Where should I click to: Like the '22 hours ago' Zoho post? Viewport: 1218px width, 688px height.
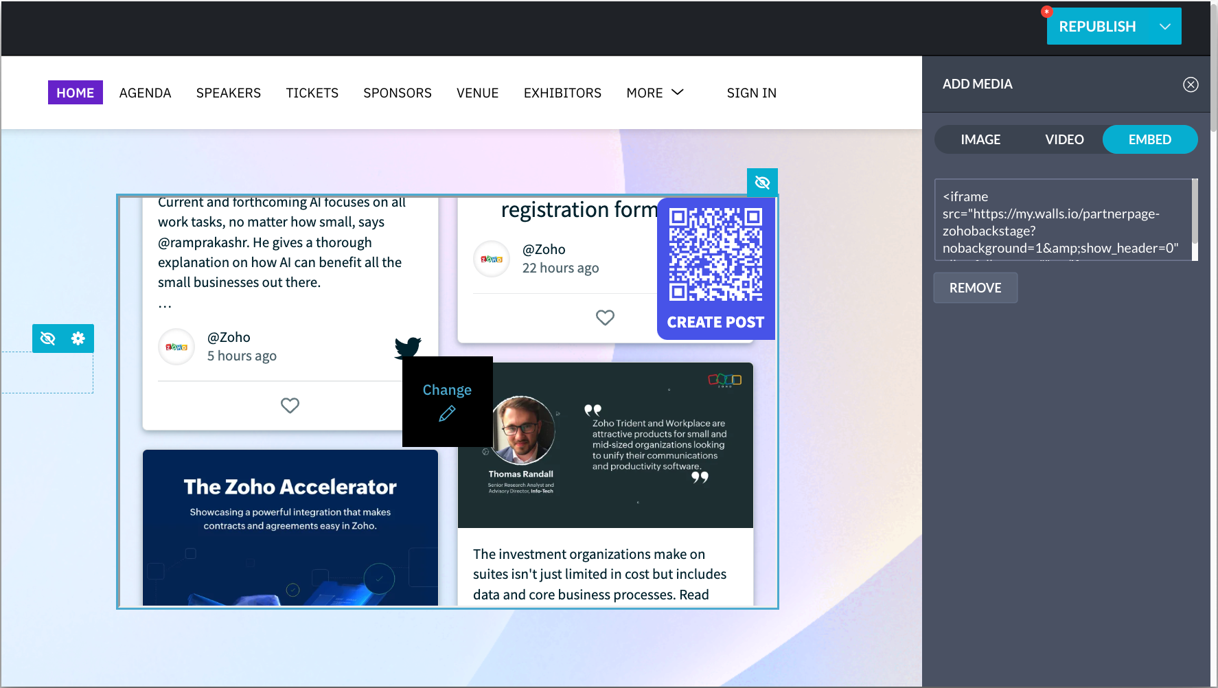[x=605, y=317]
